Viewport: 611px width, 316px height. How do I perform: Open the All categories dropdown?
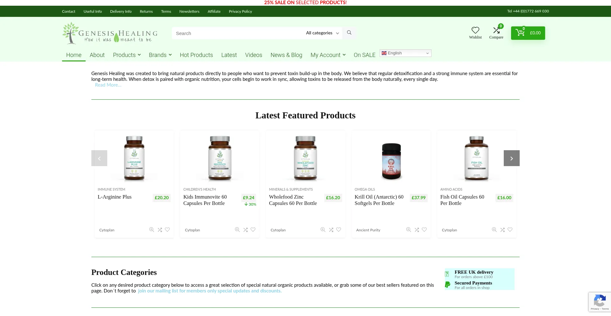322,33
